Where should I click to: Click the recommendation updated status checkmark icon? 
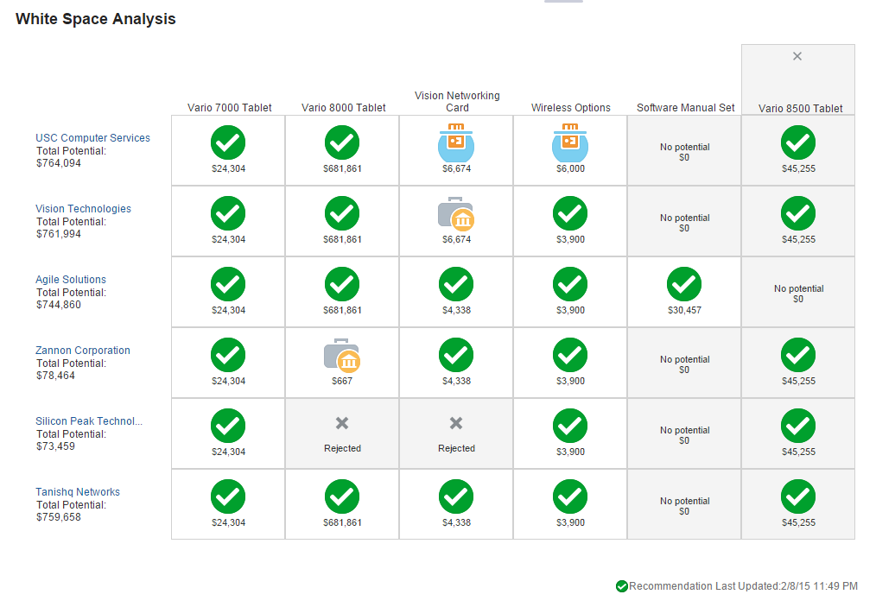tap(622, 586)
